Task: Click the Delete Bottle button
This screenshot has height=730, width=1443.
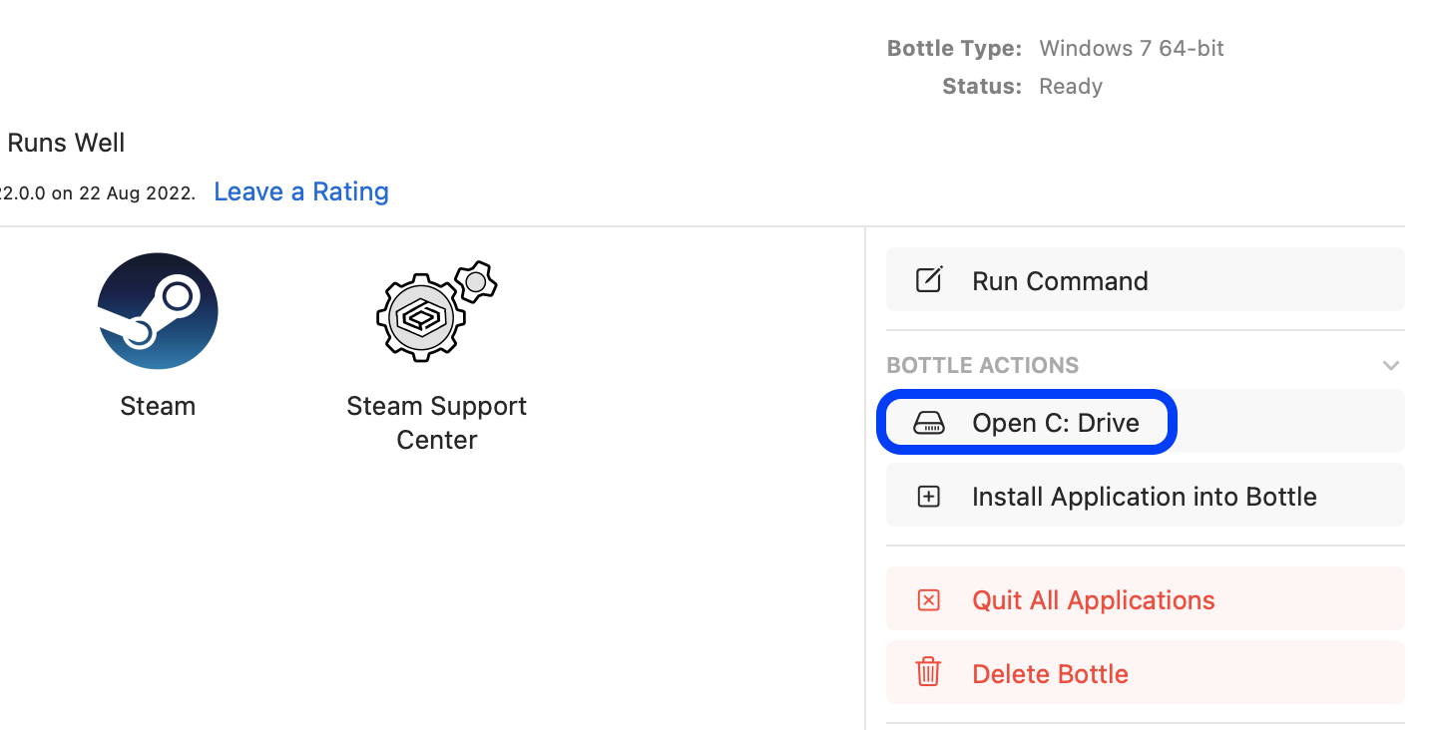Action: point(1146,673)
